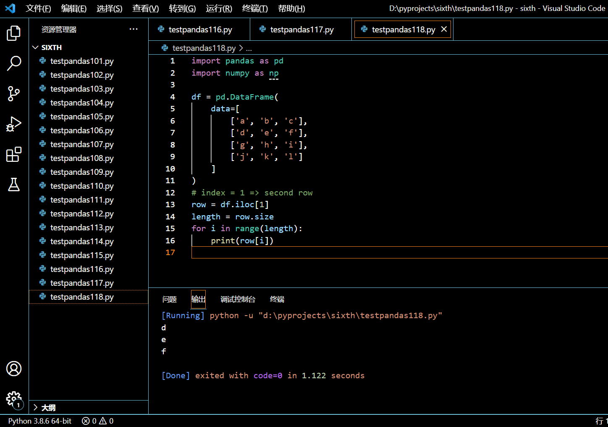Open the Explorer more actions ellipsis

pos(134,29)
